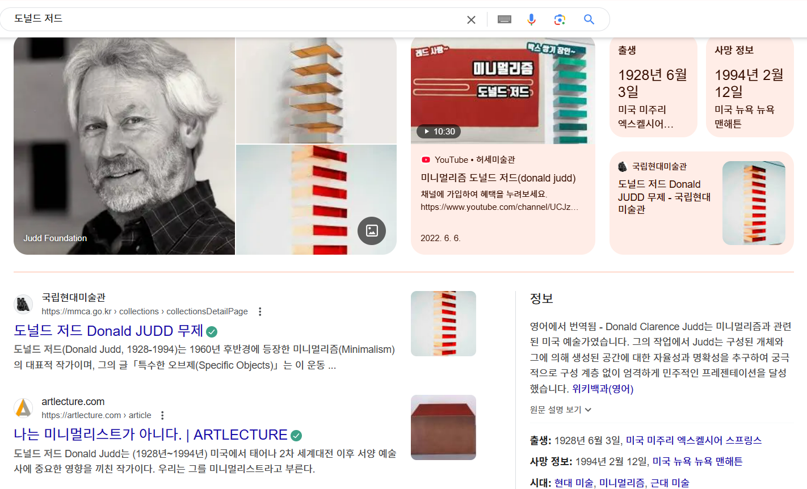Open the three-dot menu next to 국립현대미술관 result
The image size is (807, 489).
tap(260, 311)
